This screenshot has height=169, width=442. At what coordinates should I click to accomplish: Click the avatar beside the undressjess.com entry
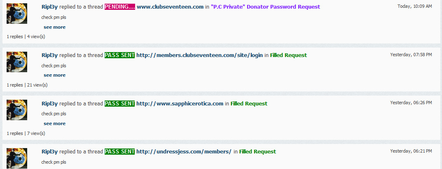[17, 158]
